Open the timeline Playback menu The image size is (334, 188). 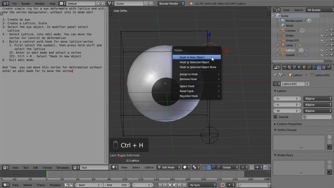[55, 185]
